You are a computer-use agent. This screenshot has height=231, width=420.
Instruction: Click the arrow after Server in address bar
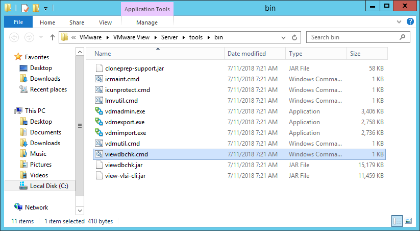(184, 37)
